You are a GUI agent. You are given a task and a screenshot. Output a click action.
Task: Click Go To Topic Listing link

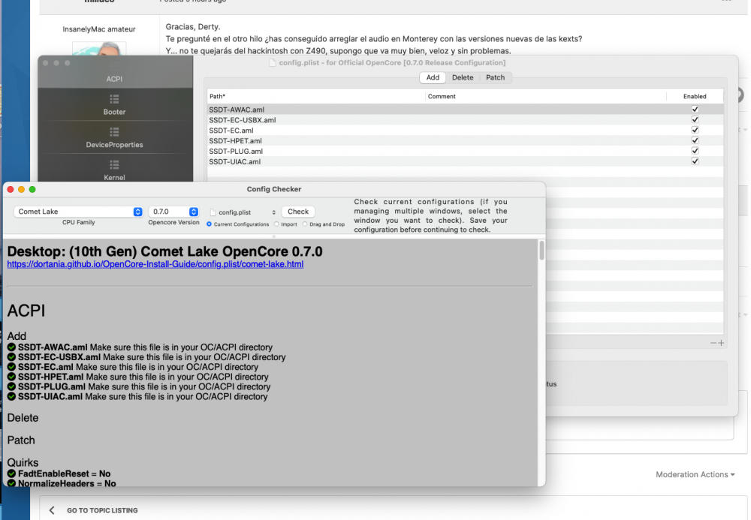(102, 510)
